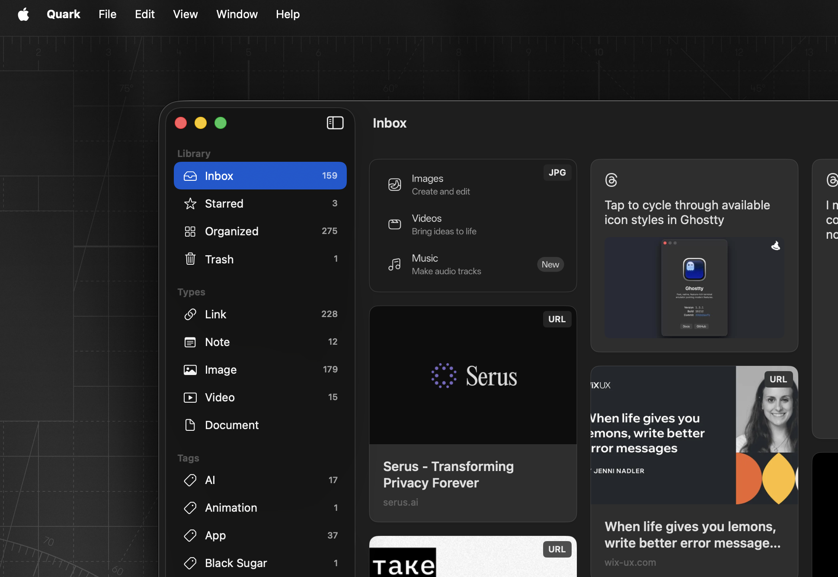The height and width of the screenshot is (577, 838).
Task: Click the Trash bin icon
Action: click(x=190, y=259)
